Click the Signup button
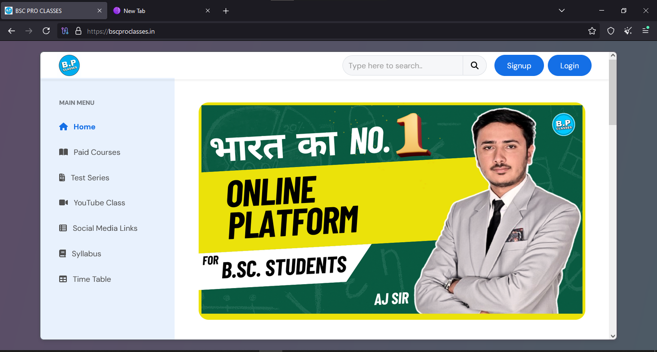Image resolution: width=657 pixels, height=352 pixels. click(x=519, y=66)
